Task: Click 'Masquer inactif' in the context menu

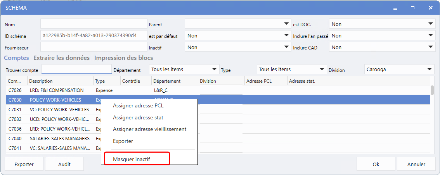Action: tap(132, 159)
